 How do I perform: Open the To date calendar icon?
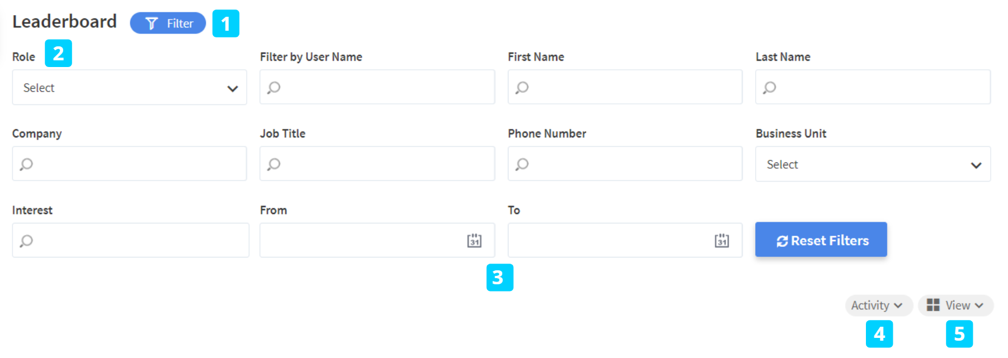(x=722, y=241)
